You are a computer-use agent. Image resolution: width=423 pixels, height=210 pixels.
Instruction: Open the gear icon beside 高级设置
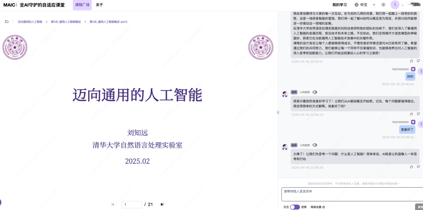click(x=324, y=207)
